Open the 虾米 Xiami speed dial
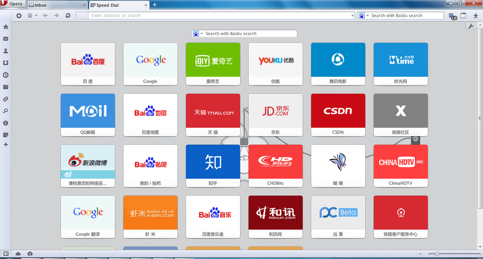The width and height of the screenshot is (483, 259). (150, 217)
